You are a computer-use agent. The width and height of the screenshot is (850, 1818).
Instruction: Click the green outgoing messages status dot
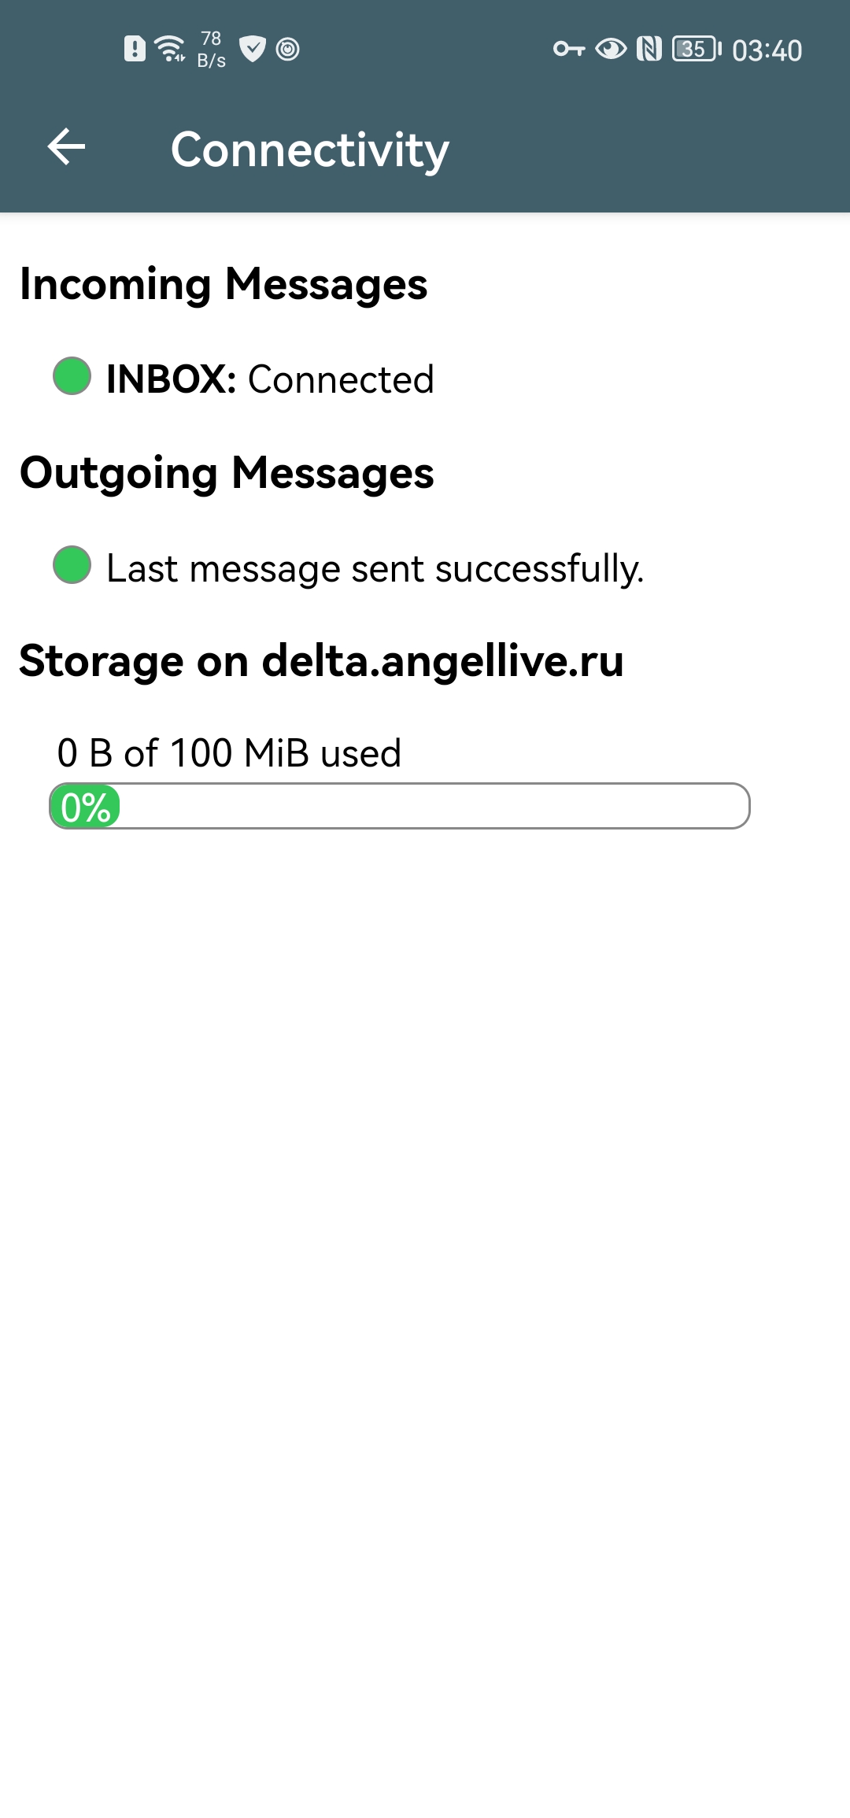[x=72, y=565]
